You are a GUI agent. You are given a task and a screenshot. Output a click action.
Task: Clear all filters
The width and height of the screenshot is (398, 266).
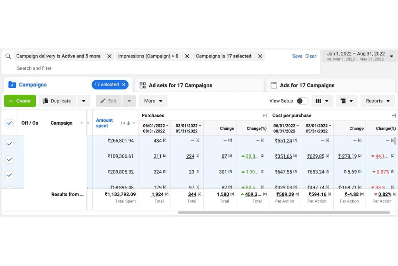tap(310, 56)
